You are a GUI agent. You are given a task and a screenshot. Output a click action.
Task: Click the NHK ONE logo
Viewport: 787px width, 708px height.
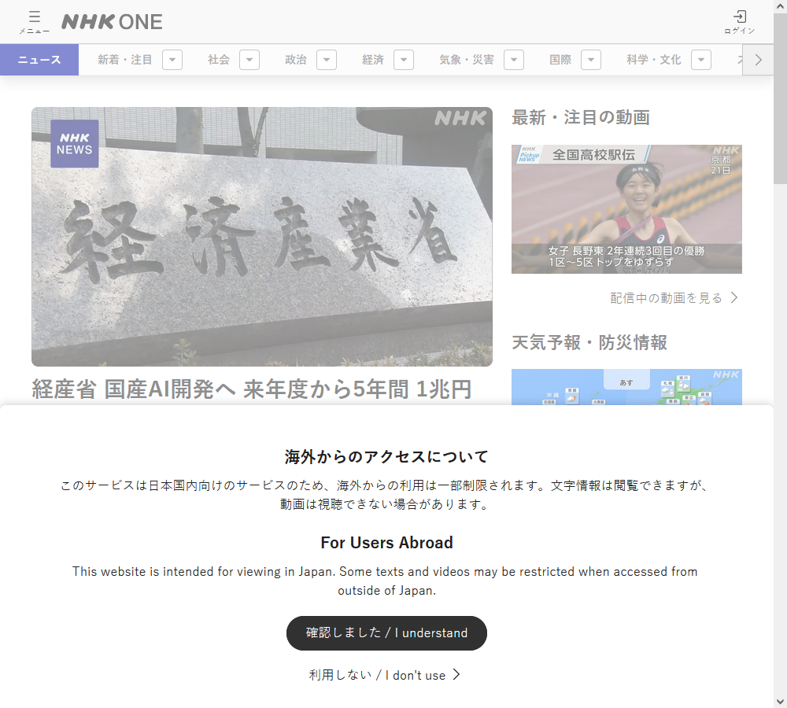pyautogui.click(x=112, y=22)
